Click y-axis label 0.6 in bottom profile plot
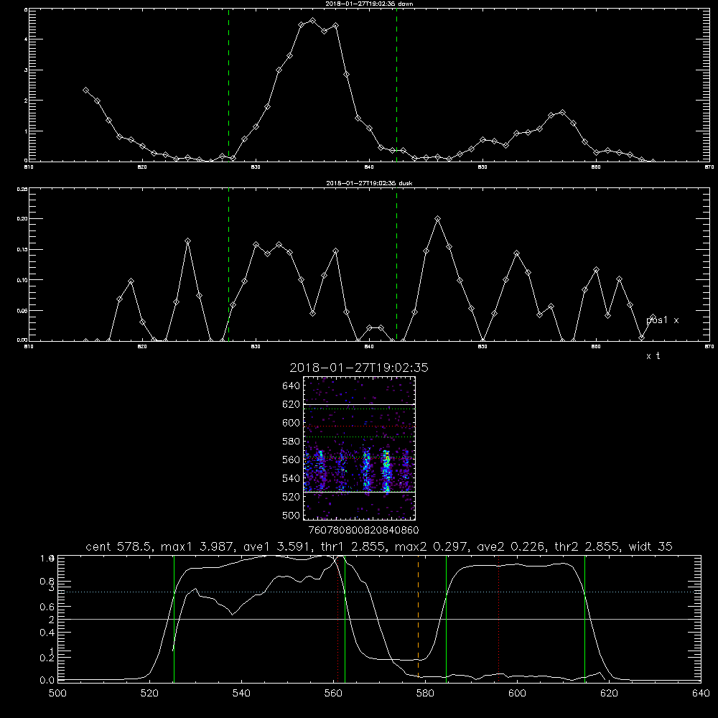718x718 pixels. click(x=47, y=607)
